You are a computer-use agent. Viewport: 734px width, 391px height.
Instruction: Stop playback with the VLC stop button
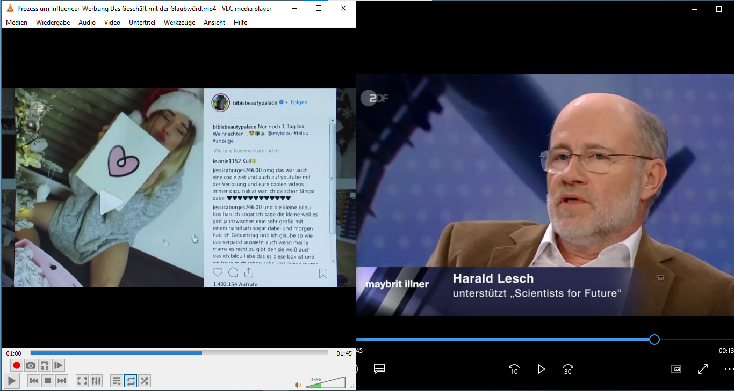(x=48, y=381)
